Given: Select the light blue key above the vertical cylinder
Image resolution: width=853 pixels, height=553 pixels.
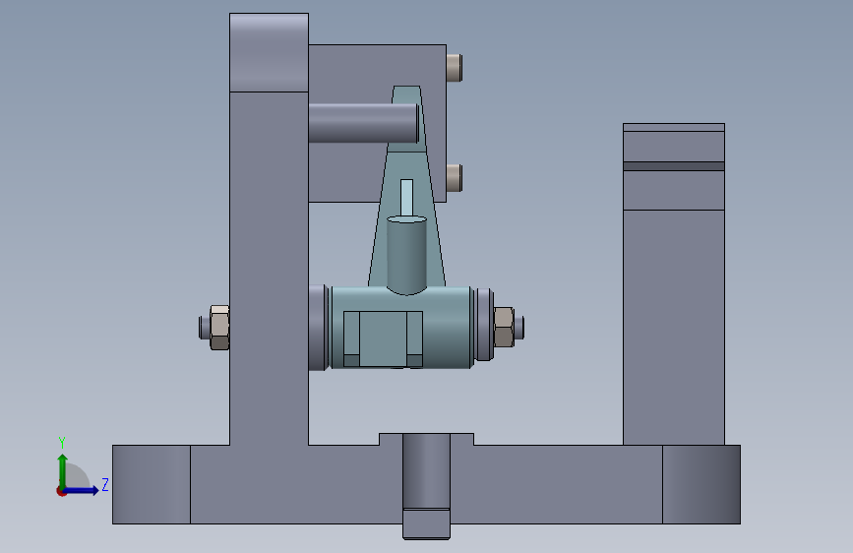Looking at the screenshot, I should pyautogui.click(x=406, y=197).
